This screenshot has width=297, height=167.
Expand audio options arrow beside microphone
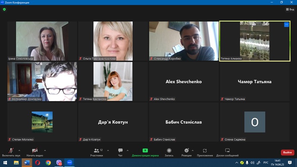click(19, 151)
